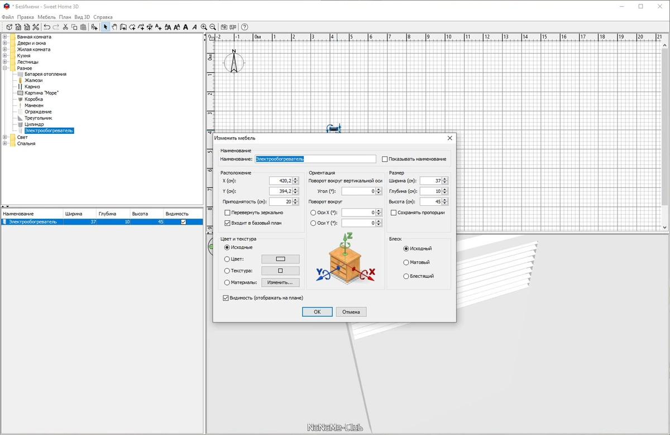This screenshot has width=670, height=435.
Task: Click the Open home toolbar icon
Action: tap(18, 27)
